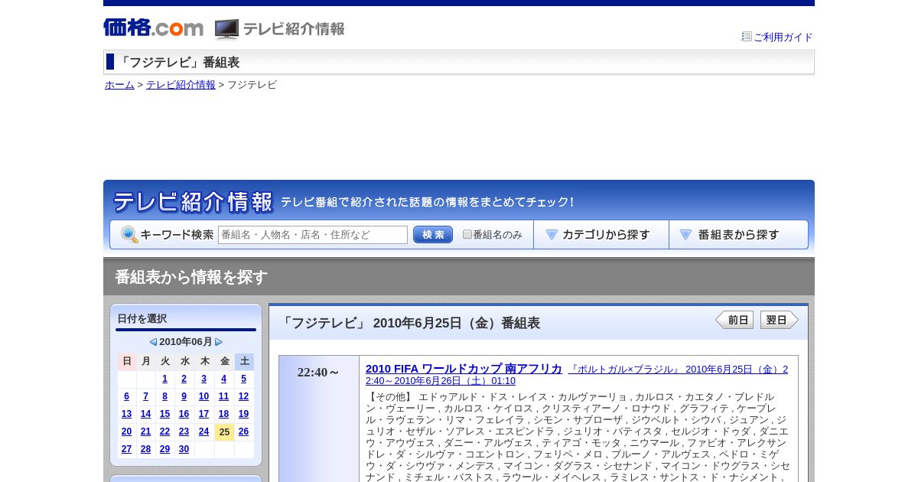Select June 6 in the calendar

126,396
